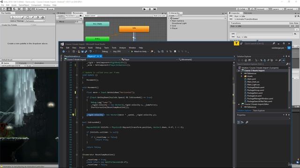Click Solution Explorer Home icon
The height and width of the screenshot is (168, 300).
[x=246, y=60]
